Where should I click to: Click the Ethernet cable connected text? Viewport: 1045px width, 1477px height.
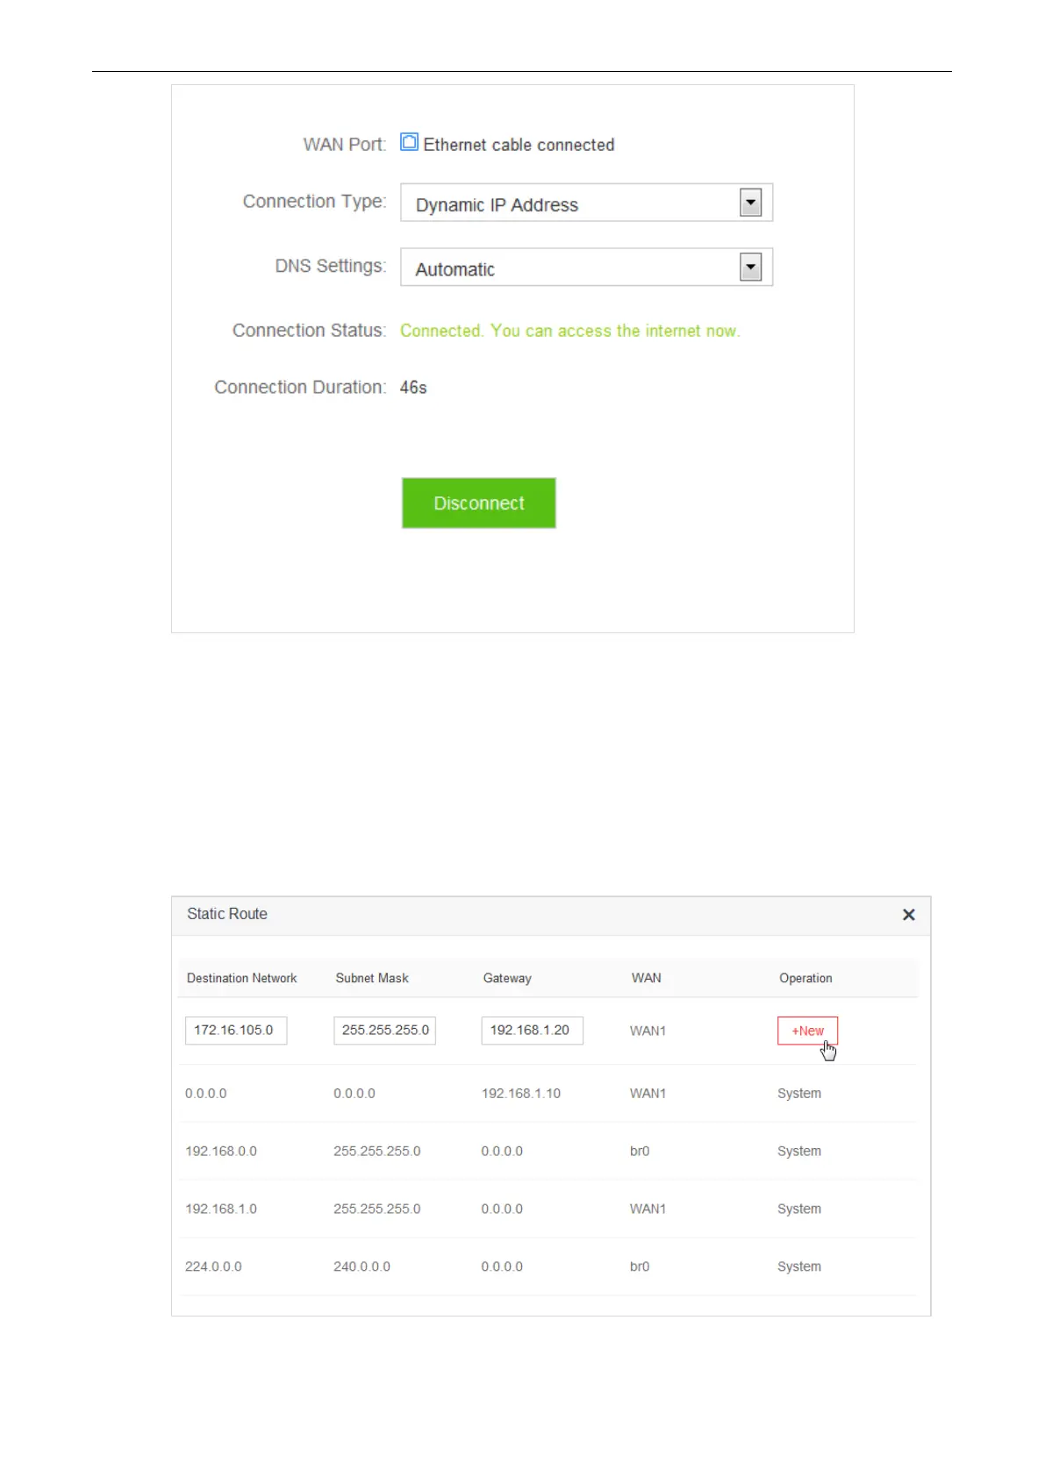click(x=519, y=145)
